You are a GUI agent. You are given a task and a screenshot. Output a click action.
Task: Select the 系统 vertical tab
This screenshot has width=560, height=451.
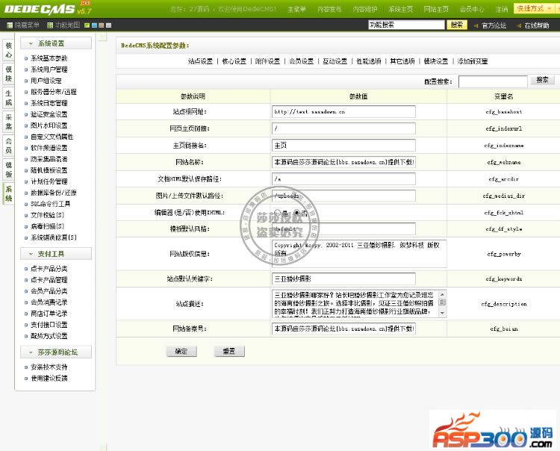(8, 193)
